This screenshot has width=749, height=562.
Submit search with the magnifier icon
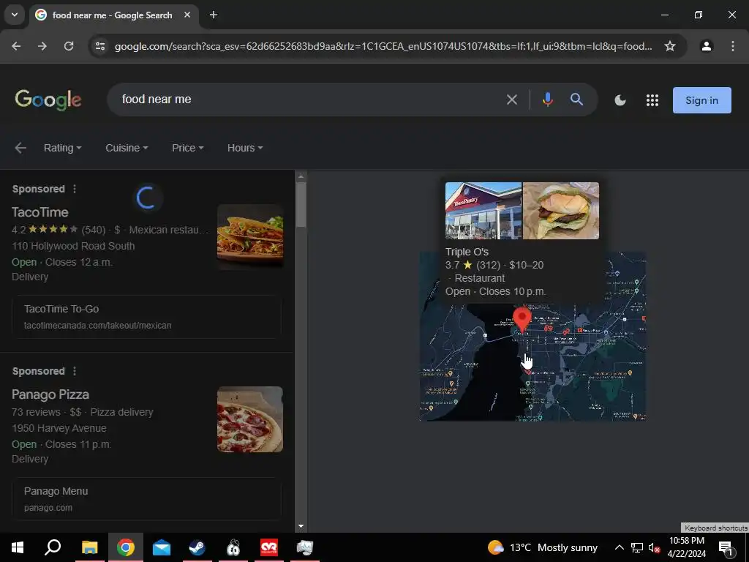[x=576, y=100]
